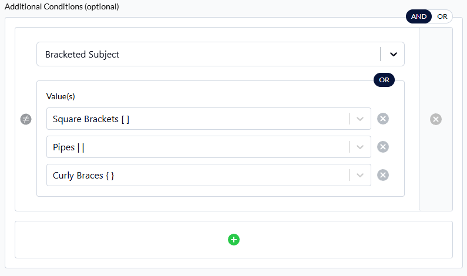Expand the Bracketed Subject dropdown arrow
467x276 pixels.
(394, 54)
